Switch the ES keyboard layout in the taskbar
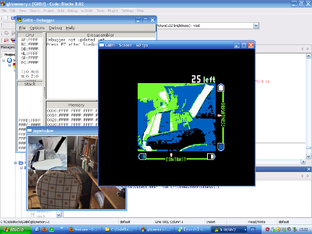Screen dimensions: 312x234 (253, 229)
